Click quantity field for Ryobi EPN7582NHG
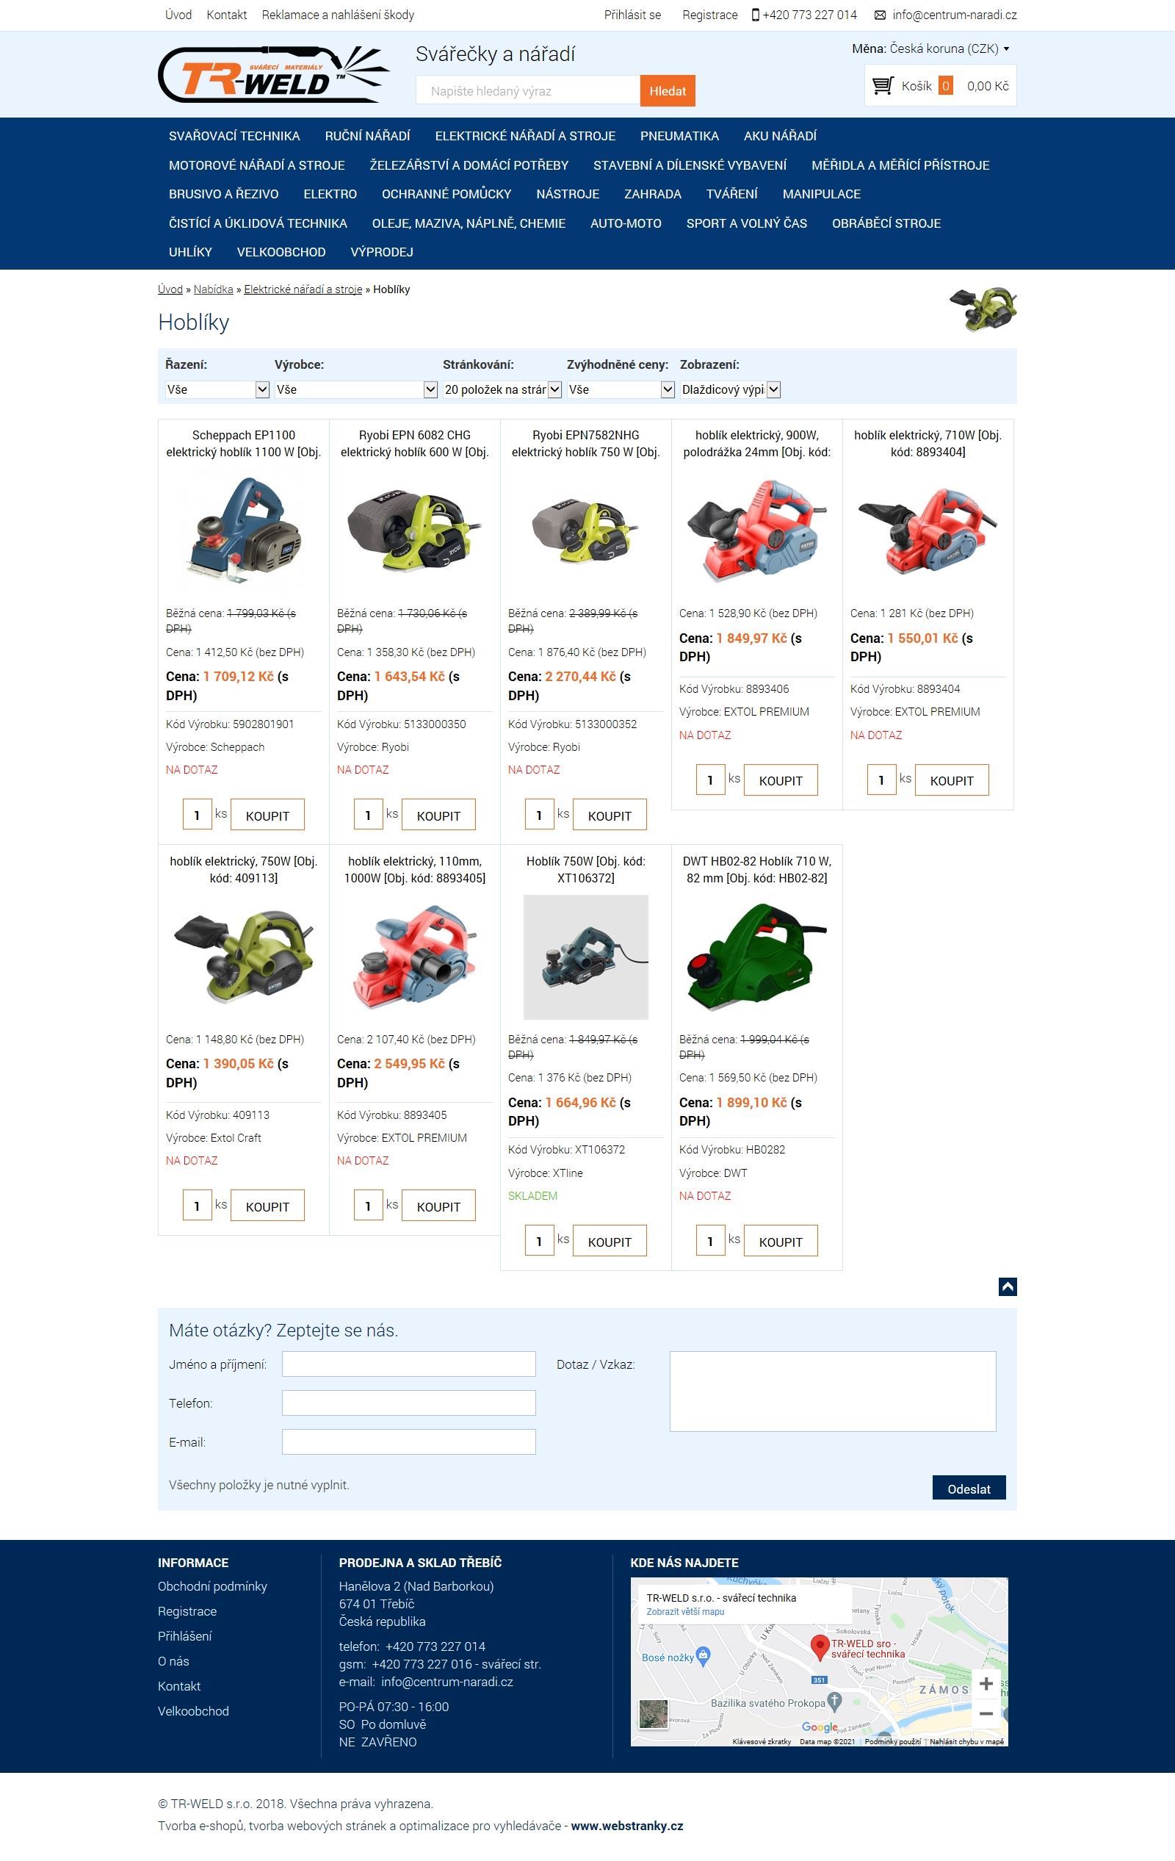Screen dimensions: 1175x1861 pos(539,816)
